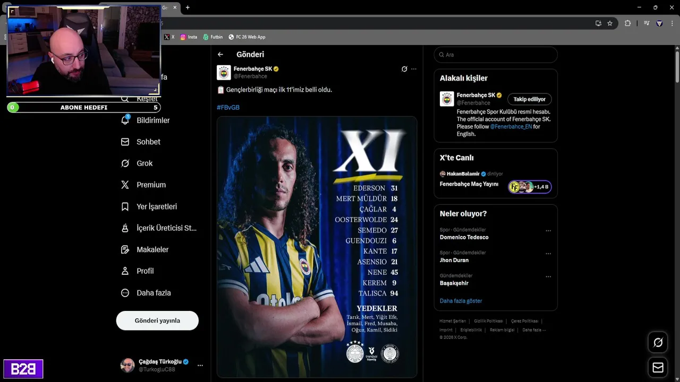Open Bildirimler notifications bell
The height and width of the screenshot is (382, 680).
[125, 120]
